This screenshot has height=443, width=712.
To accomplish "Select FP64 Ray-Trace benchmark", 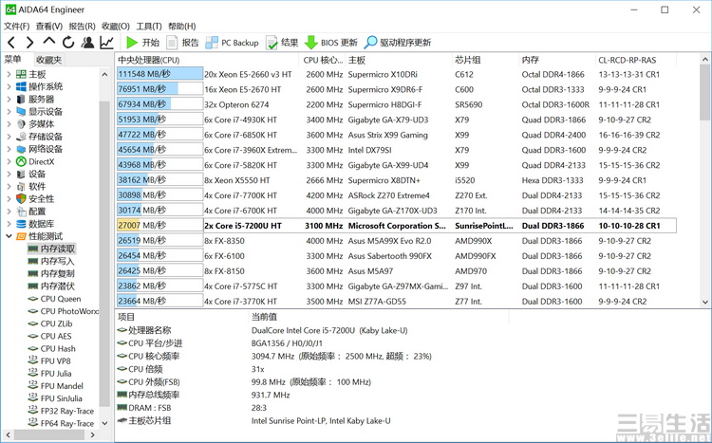I will pyautogui.click(x=61, y=423).
